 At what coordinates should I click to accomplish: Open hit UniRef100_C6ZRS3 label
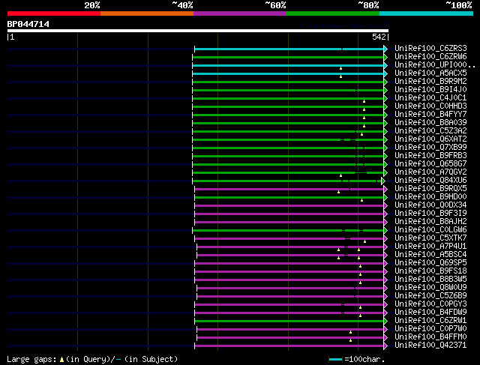tap(430, 48)
